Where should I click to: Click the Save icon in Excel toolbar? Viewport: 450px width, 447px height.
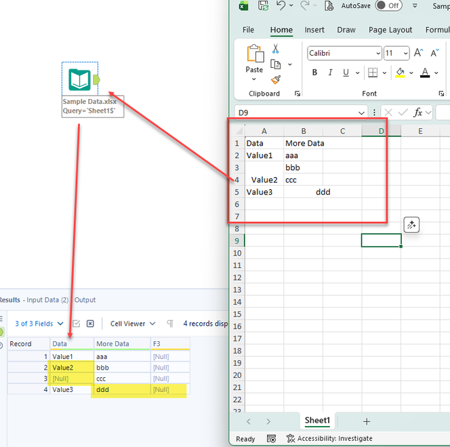tap(263, 5)
